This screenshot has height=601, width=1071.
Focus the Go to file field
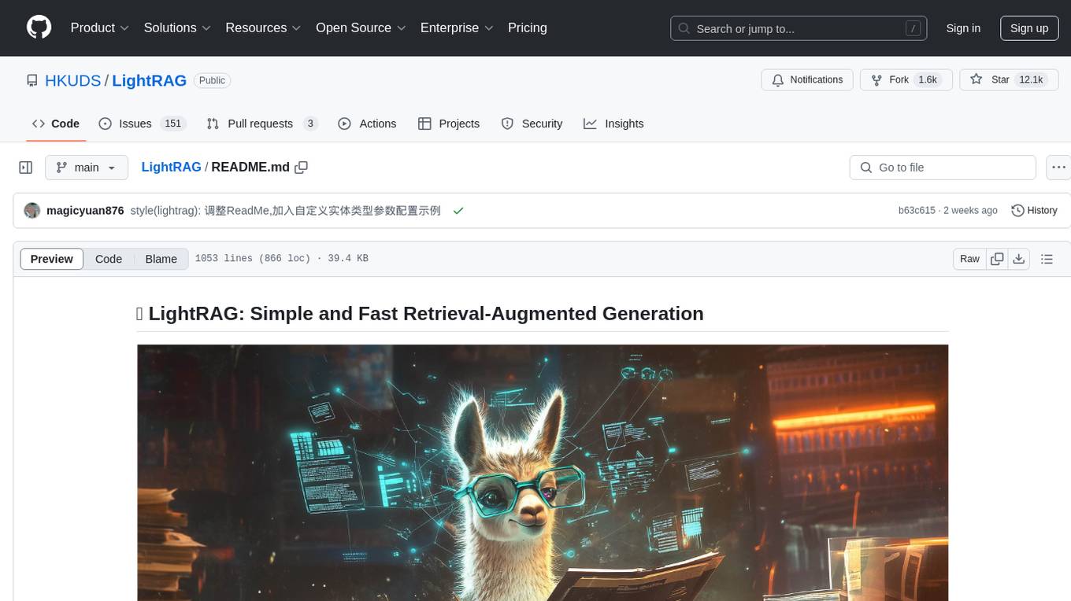943,168
